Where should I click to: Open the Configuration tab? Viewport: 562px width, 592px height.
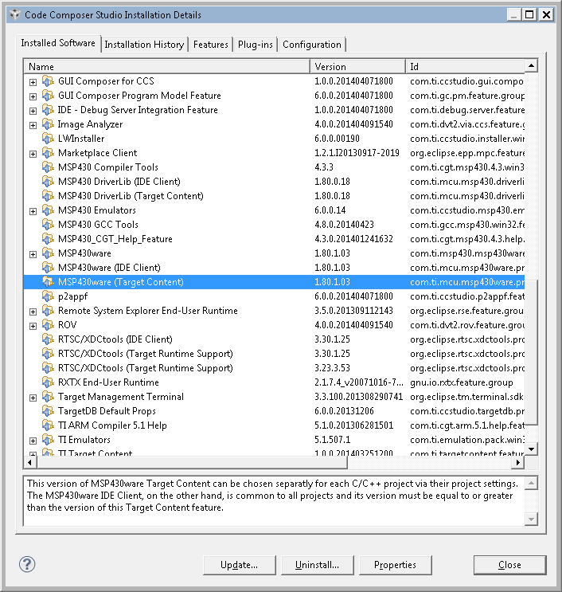point(312,45)
